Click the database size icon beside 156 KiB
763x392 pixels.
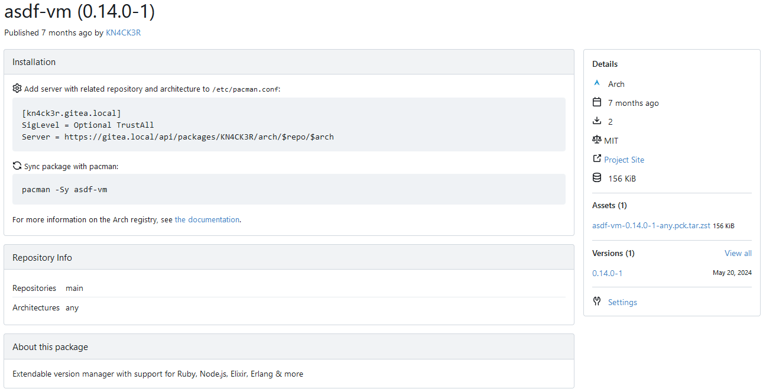(597, 178)
